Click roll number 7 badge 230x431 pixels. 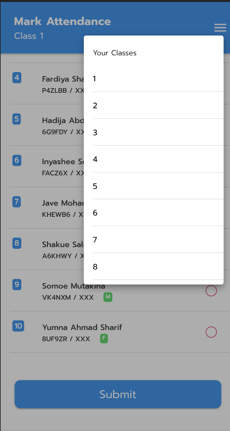pos(17,202)
